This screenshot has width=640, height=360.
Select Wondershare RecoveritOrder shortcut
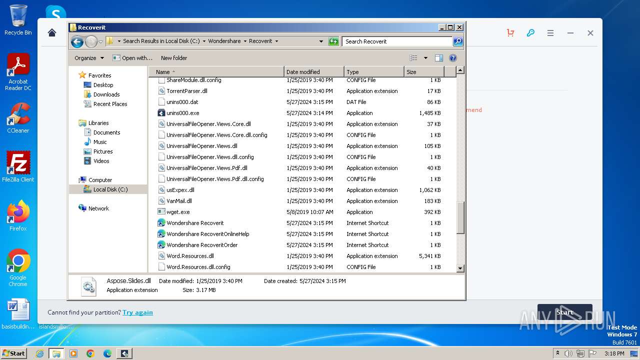click(x=202, y=245)
